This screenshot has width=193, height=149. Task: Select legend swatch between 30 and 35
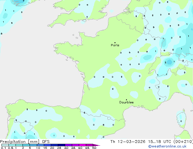pos(68,145)
